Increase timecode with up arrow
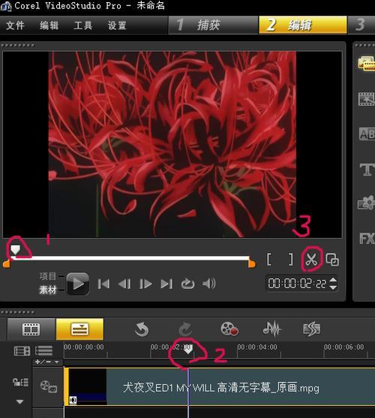 coord(333,280)
